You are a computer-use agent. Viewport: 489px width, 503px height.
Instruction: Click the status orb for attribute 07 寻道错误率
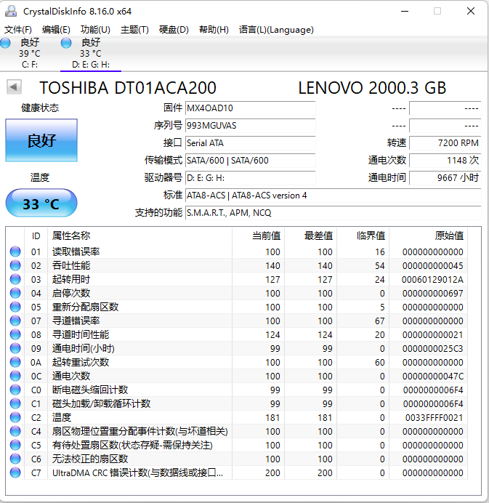click(x=15, y=321)
